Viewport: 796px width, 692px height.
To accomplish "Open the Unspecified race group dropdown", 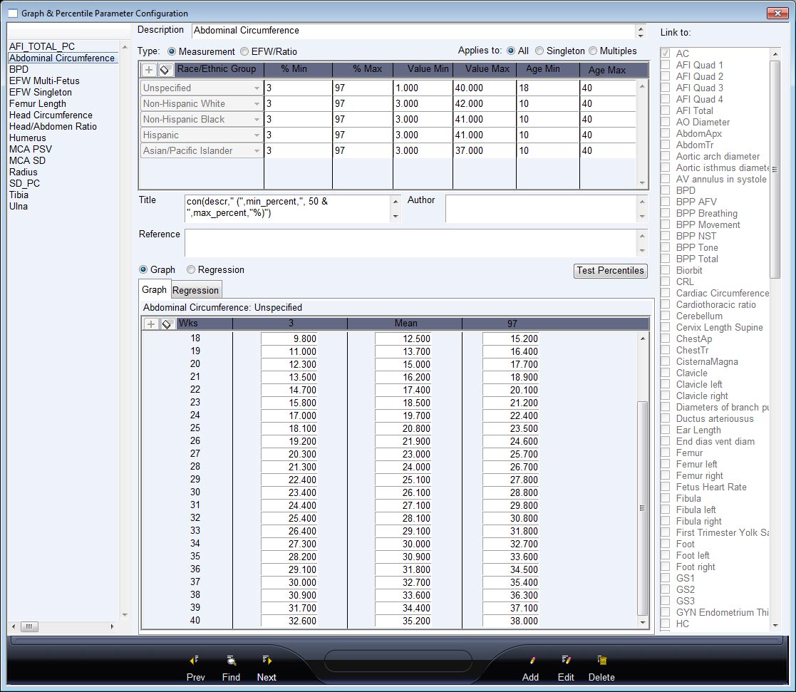I will [257, 88].
